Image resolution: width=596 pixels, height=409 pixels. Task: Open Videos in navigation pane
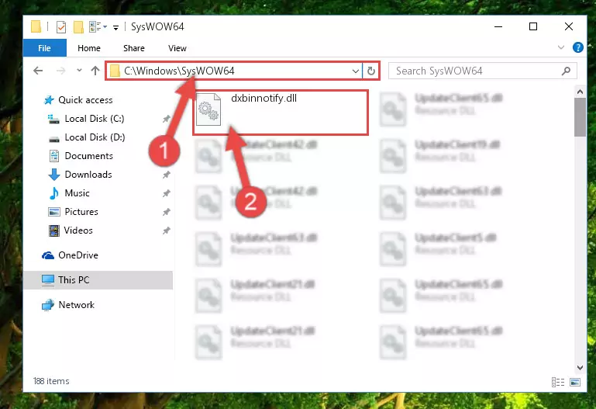click(x=78, y=230)
